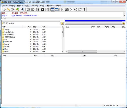127x108 pixels.
Task: Click the upload up-arrow toolbar icon
Action: click(33, 9)
